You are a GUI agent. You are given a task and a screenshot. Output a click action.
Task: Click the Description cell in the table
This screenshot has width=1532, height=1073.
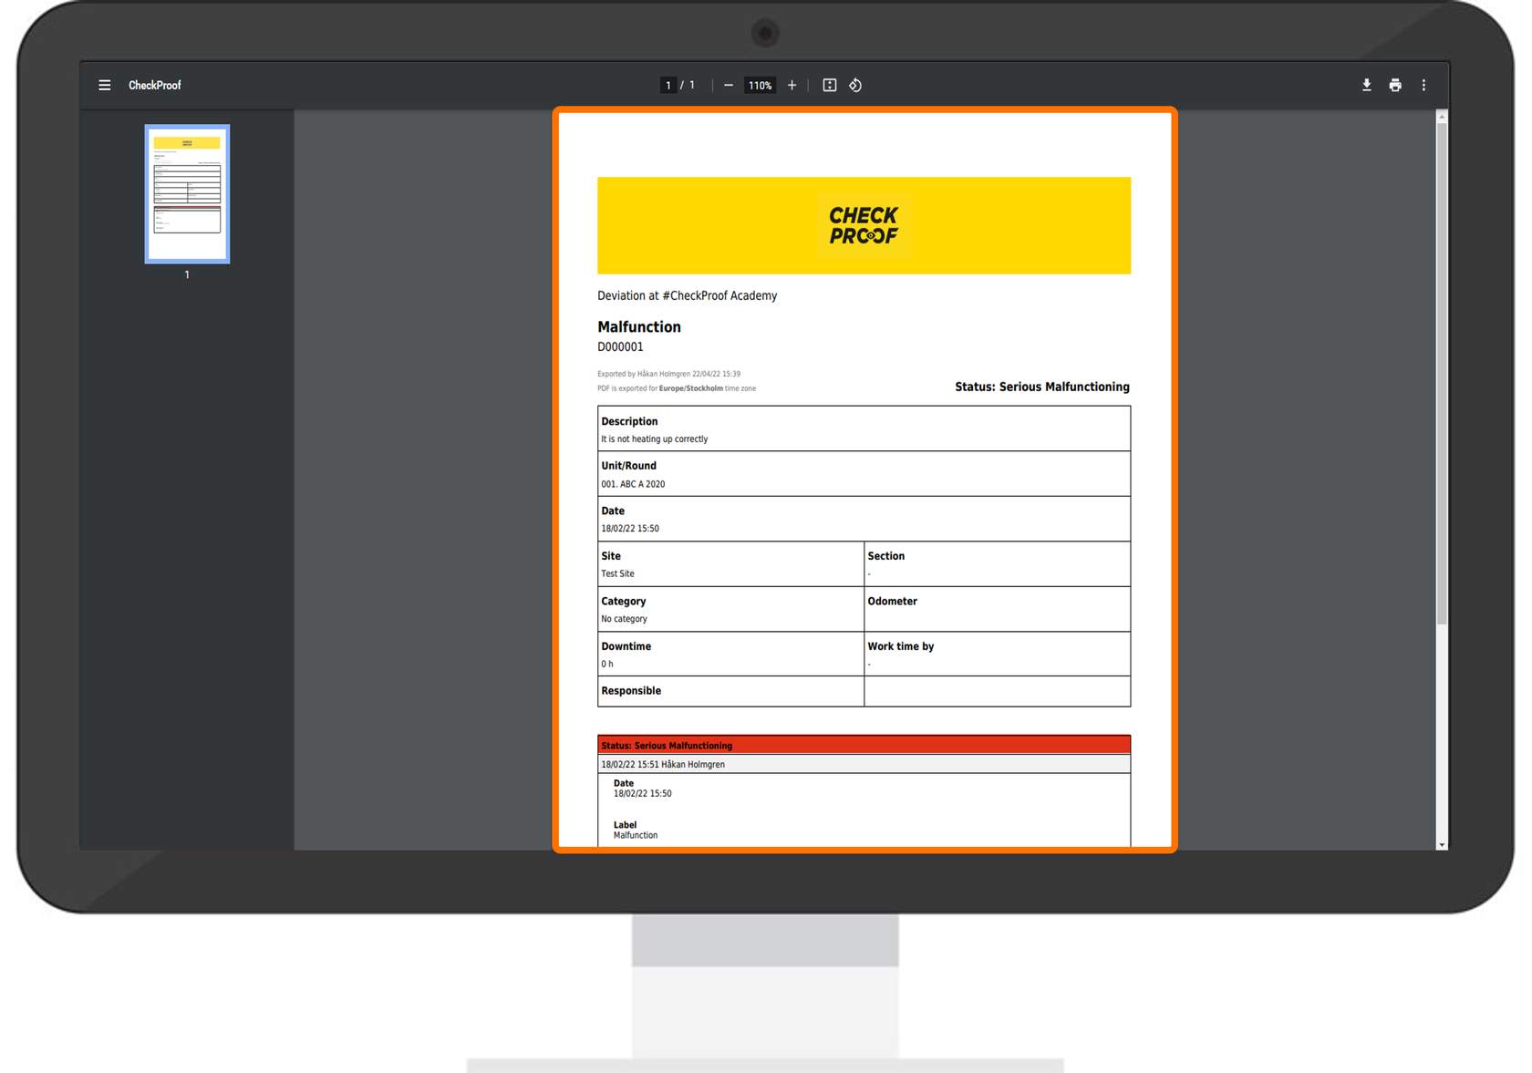(864, 428)
